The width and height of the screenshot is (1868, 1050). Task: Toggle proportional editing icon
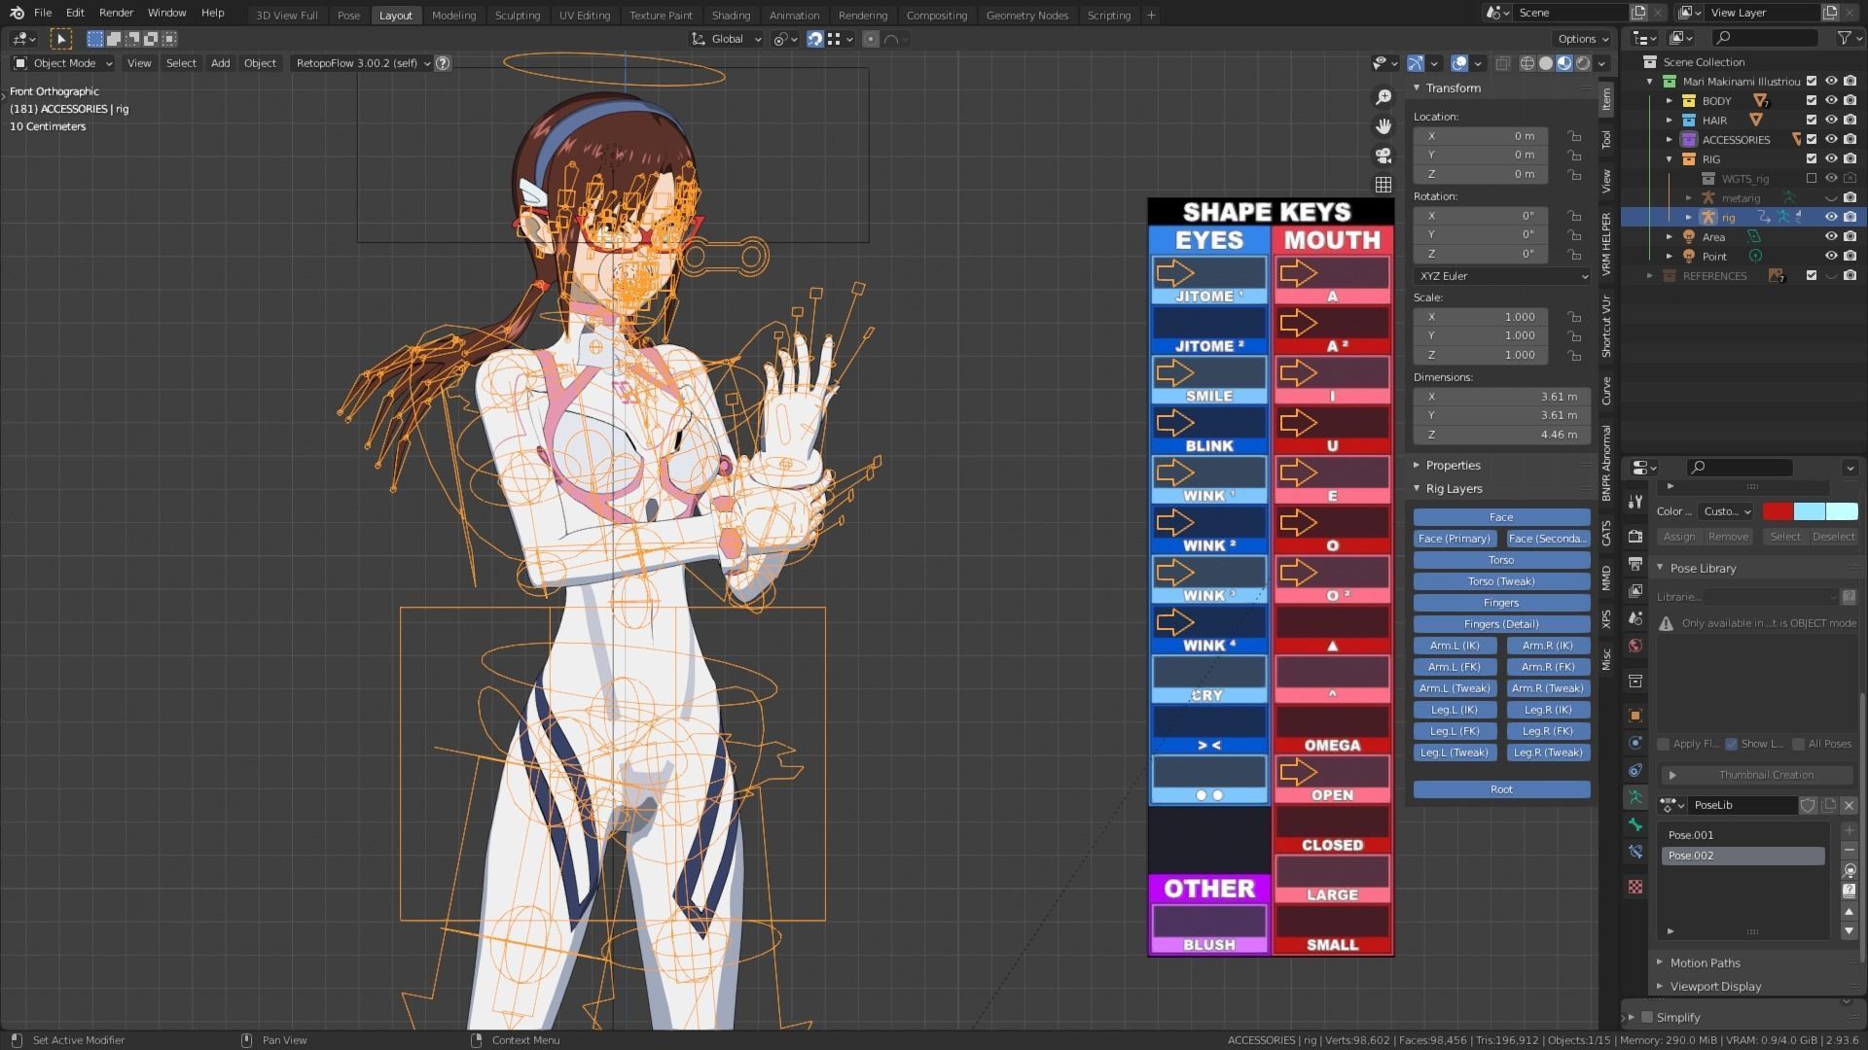point(871,39)
